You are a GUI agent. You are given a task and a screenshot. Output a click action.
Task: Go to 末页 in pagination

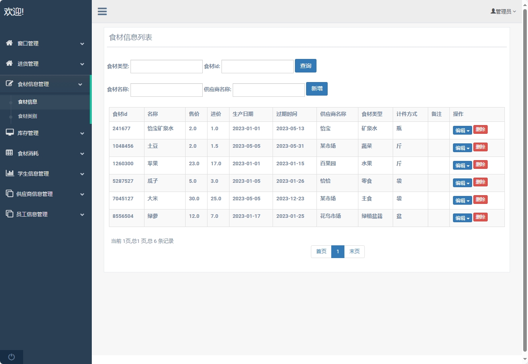coord(354,252)
